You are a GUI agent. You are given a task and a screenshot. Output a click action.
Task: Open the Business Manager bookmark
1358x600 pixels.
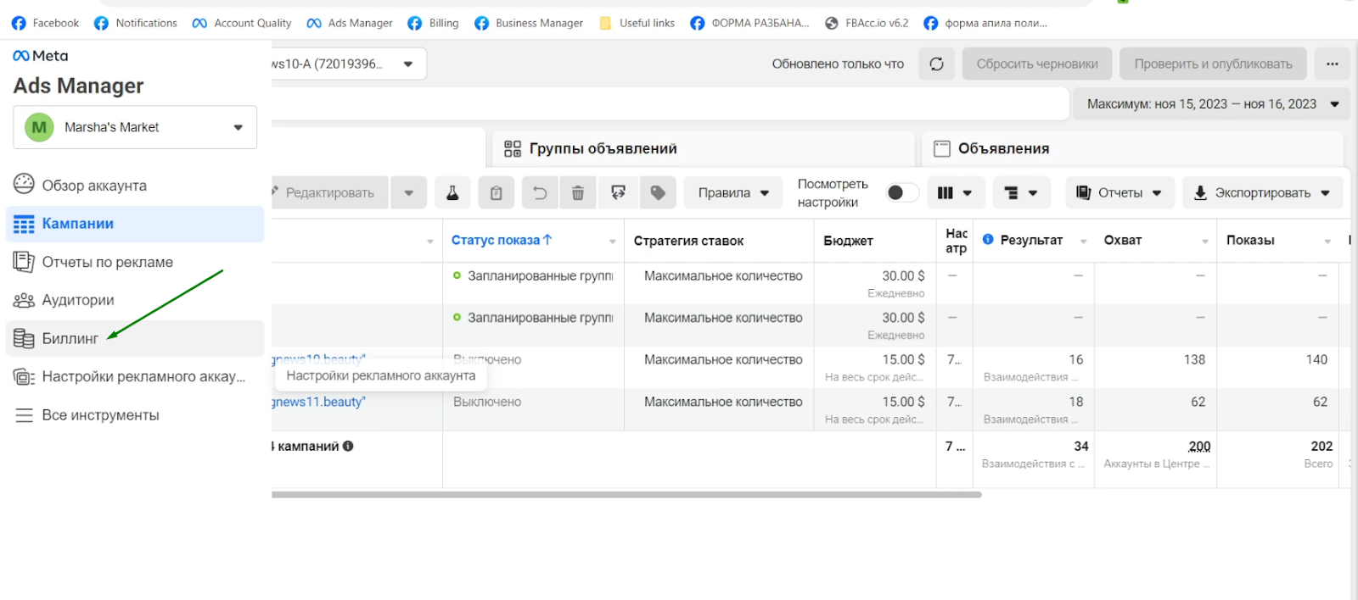coord(529,23)
